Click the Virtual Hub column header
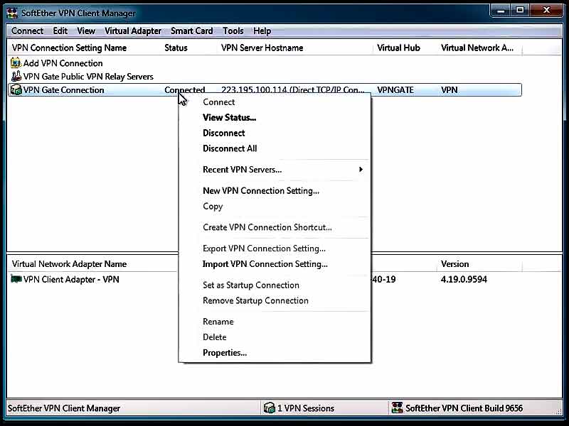 click(398, 48)
